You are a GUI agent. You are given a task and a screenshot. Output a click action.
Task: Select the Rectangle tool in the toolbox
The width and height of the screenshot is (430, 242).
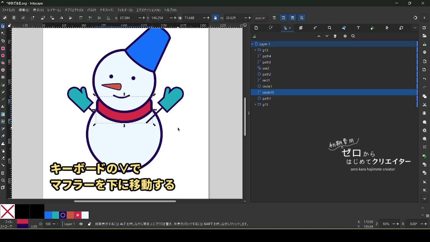pyautogui.click(x=3, y=48)
